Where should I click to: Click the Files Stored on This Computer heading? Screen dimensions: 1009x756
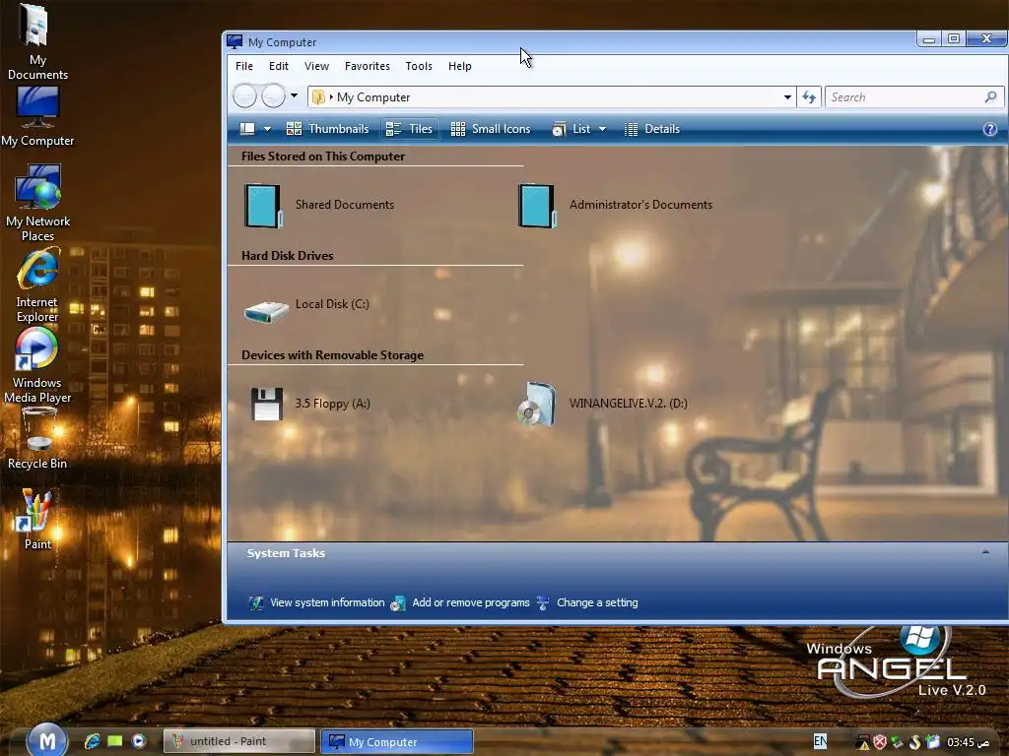point(323,157)
